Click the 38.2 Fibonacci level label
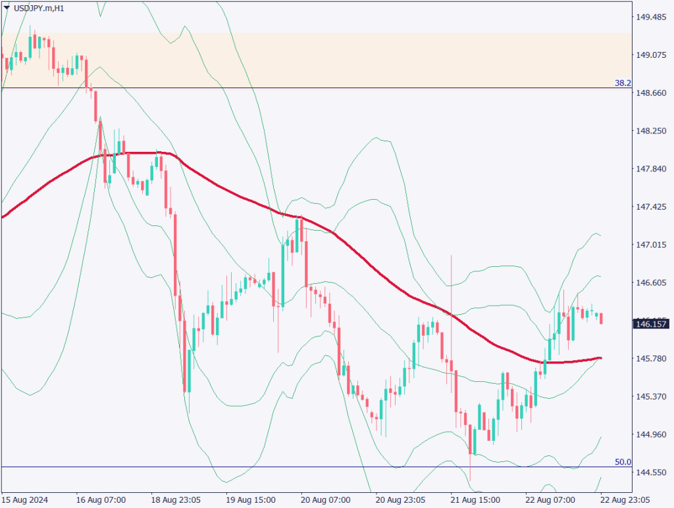 pos(622,83)
